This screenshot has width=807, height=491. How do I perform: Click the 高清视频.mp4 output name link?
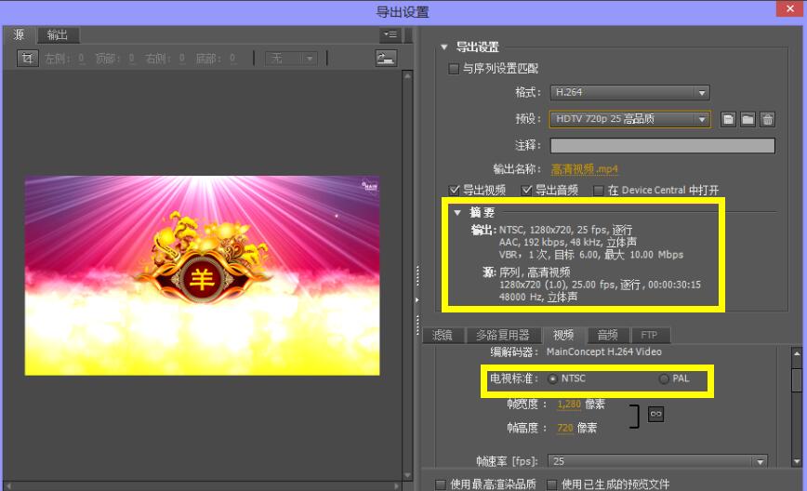click(x=584, y=169)
